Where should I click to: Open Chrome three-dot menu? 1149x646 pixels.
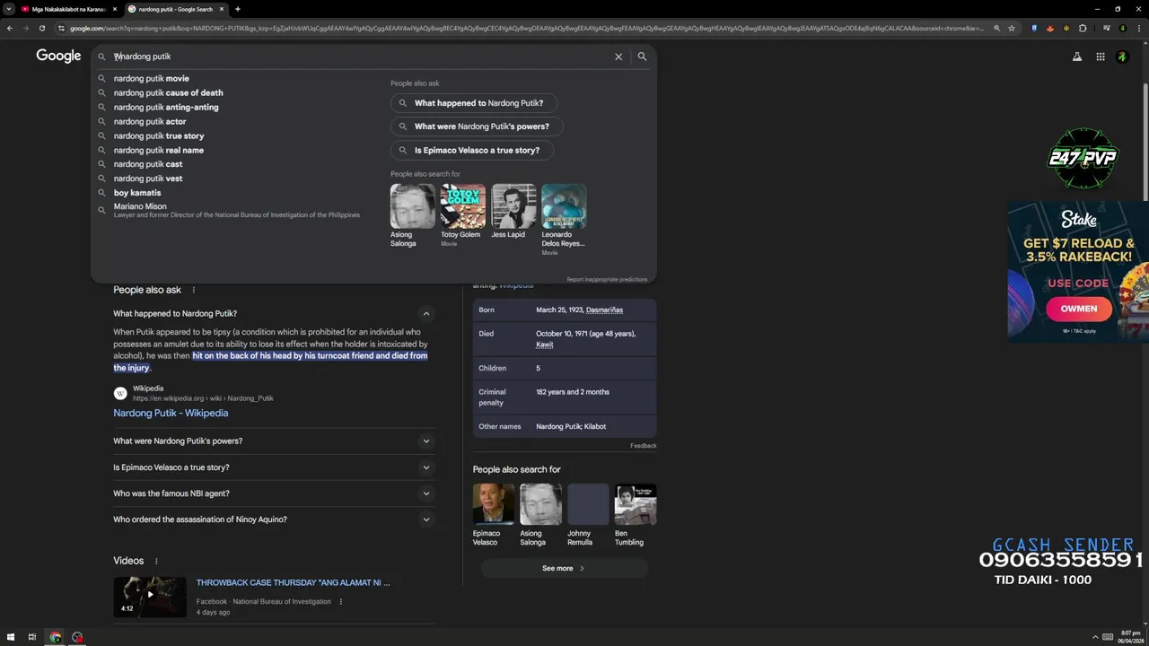[1138, 28]
